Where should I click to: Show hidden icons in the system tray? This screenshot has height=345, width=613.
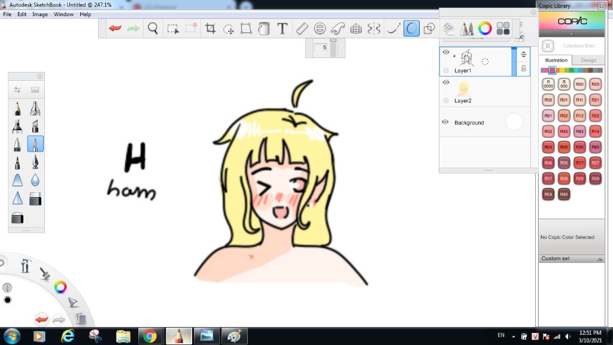point(513,337)
